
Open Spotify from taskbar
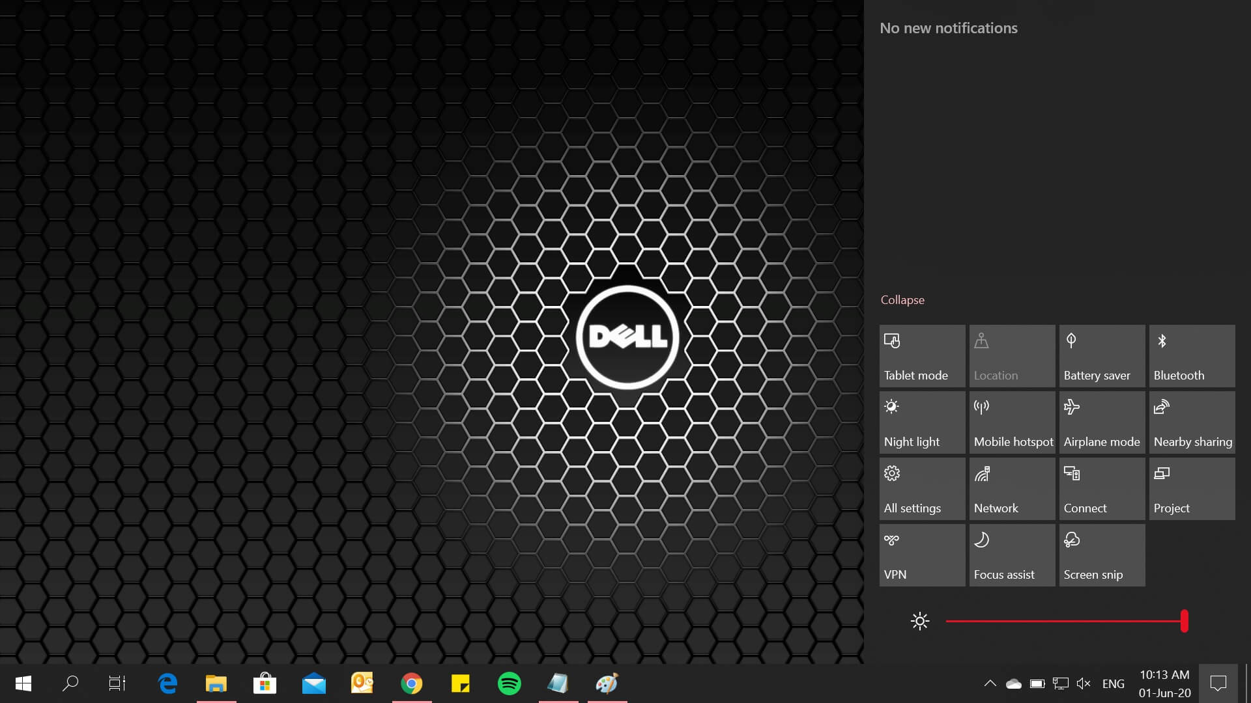pyautogui.click(x=510, y=683)
